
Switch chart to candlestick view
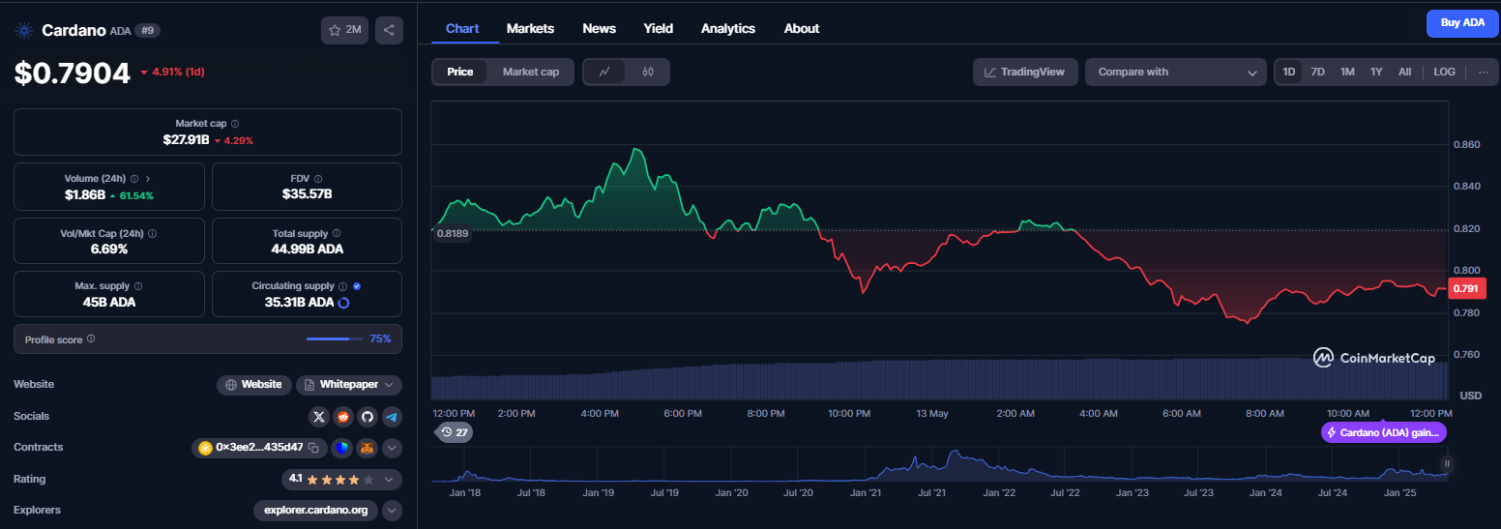tap(648, 72)
